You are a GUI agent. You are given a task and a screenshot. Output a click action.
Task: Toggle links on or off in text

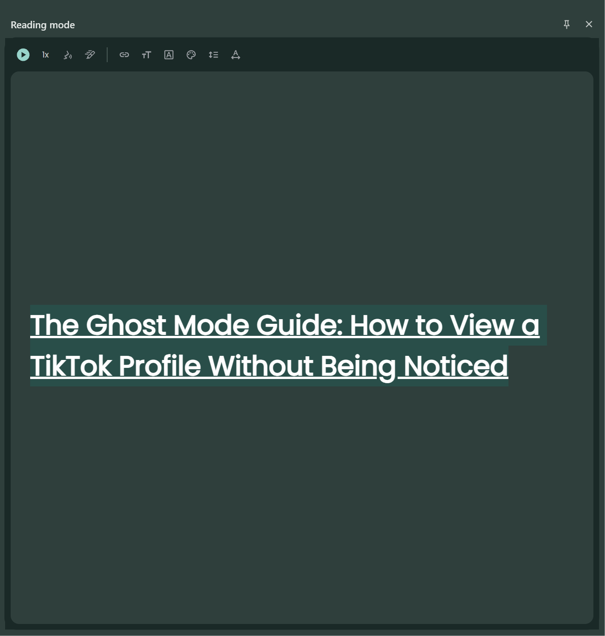(x=124, y=55)
